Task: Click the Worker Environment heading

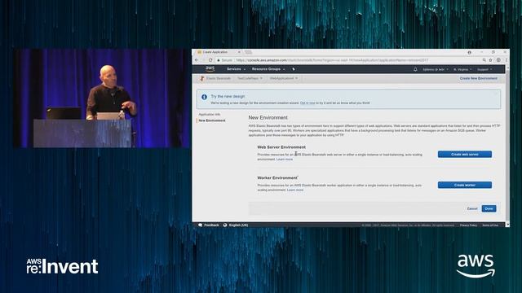Action: tap(277, 177)
